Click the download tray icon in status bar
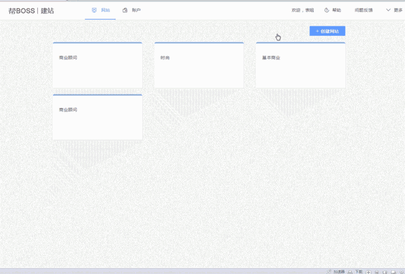 click(x=350, y=271)
